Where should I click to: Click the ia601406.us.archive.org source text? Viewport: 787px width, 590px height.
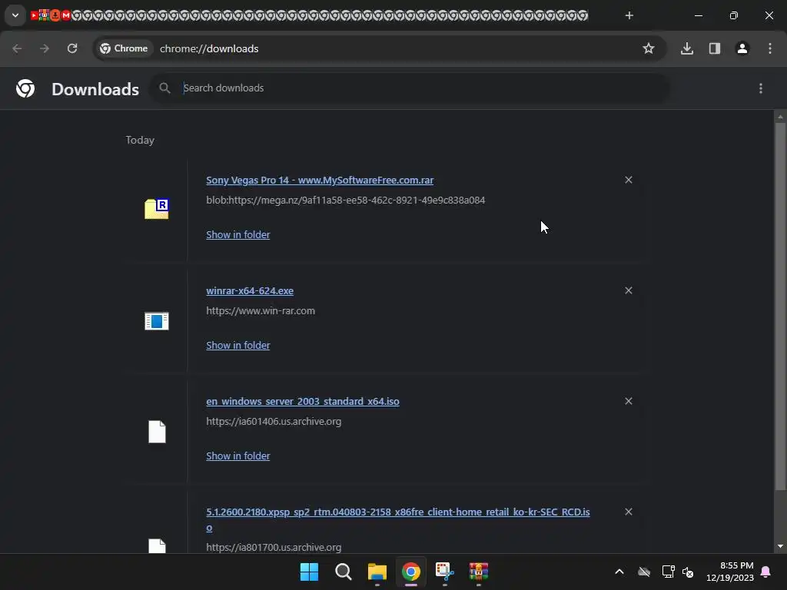[x=274, y=422]
